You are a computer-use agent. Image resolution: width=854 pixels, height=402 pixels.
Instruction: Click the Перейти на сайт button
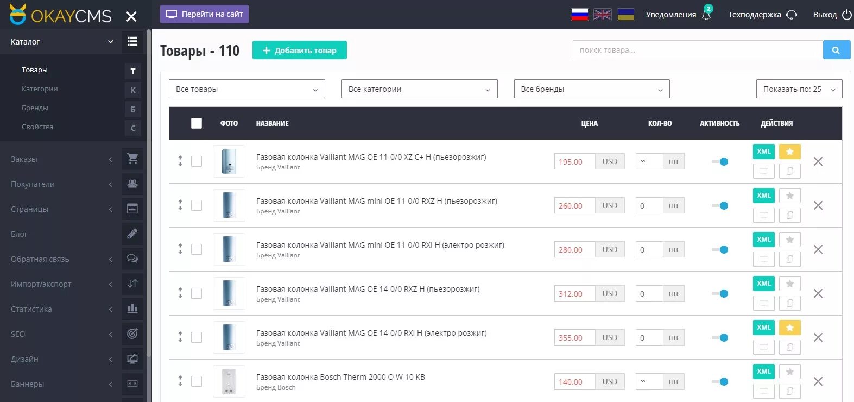[204, 14]
